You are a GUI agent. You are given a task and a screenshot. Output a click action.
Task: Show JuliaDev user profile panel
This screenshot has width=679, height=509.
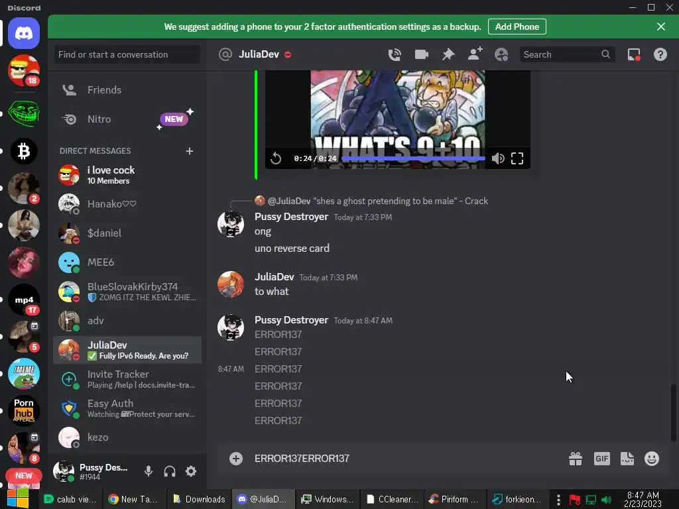click(x=501, y=54)
